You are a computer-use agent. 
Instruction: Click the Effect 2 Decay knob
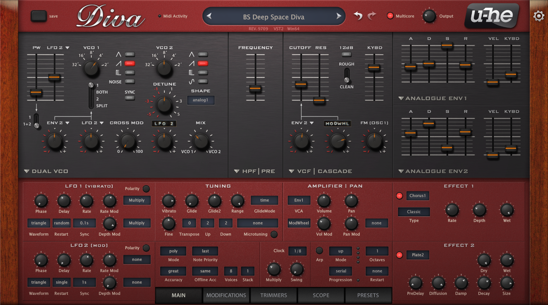tap(484, 283)
